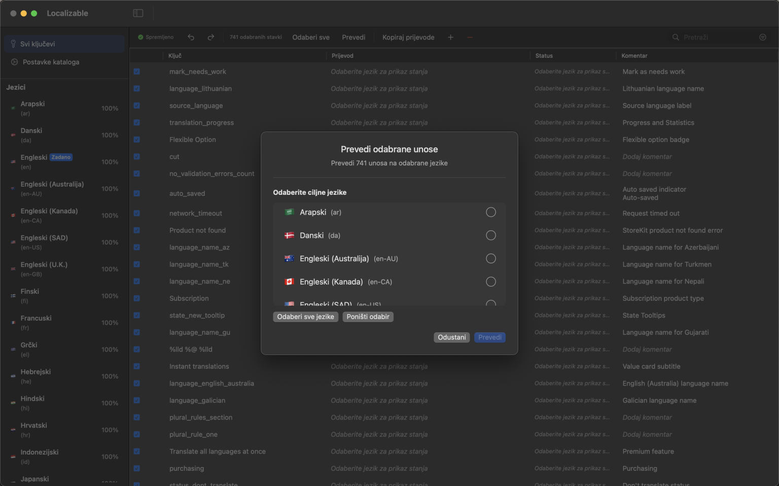Click the Finski flag in sidebar
The height and width of the screenshot is (486, 779).
point(13,296)
